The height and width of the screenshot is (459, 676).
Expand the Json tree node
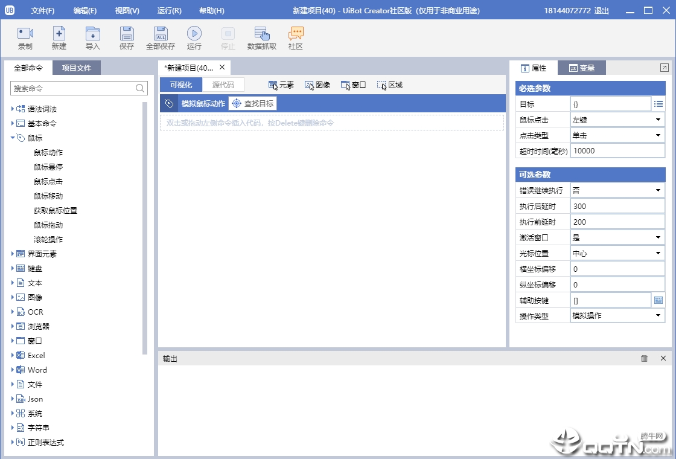point(13,399)
